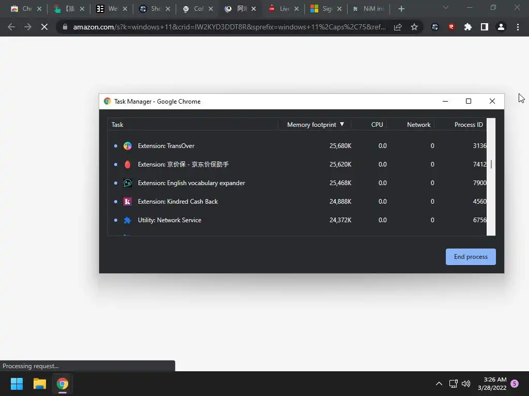Open the tab search dropdown

click(x=446, y=7)
